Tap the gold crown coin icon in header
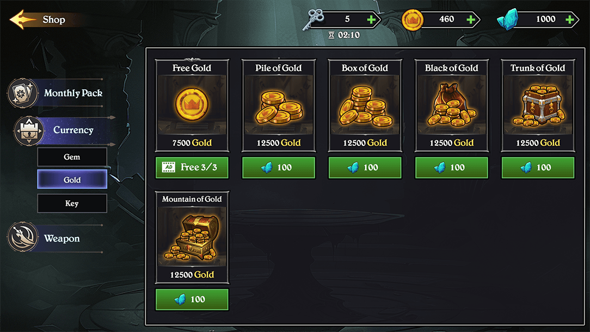Viewport: 590px width, 332px height. coord(412,20)
